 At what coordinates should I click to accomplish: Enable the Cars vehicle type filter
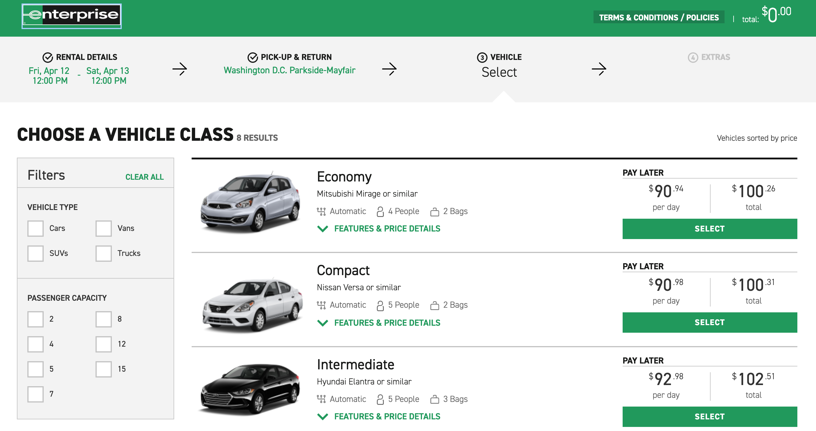[35, 228]
